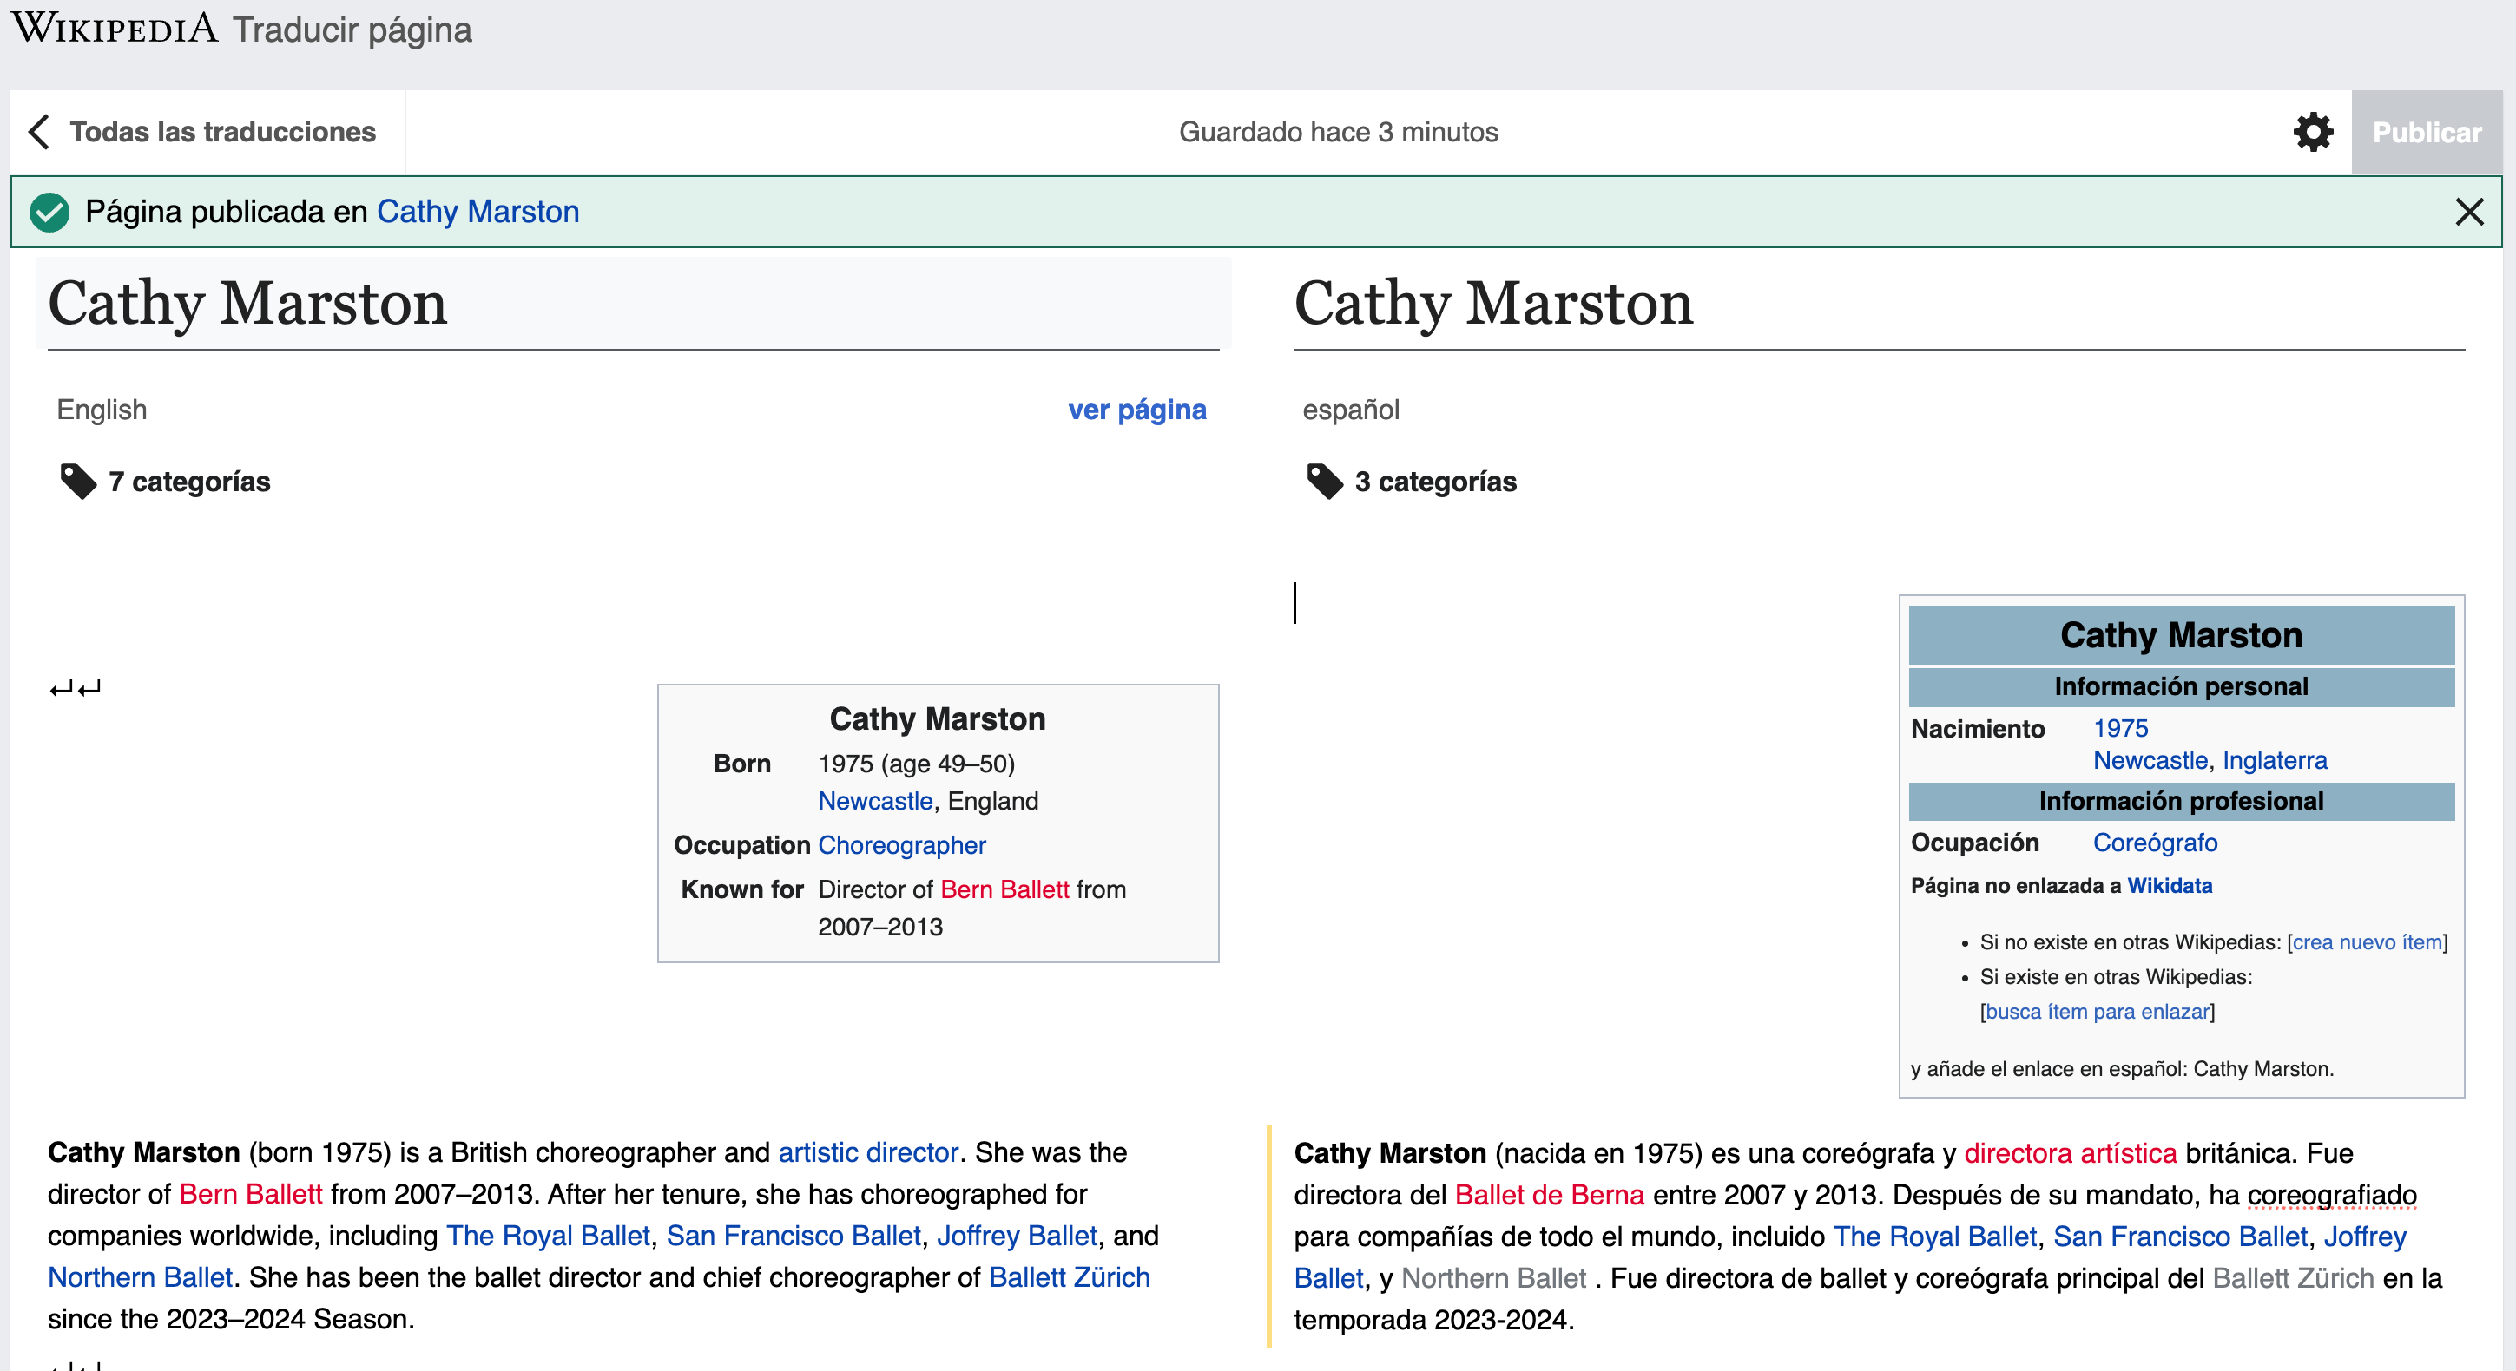Screen dimensions: 2516x1371
Task: Expand the 7 categorías source list
Action: (189, 482)
